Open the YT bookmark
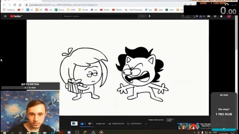 coord(21,10)
